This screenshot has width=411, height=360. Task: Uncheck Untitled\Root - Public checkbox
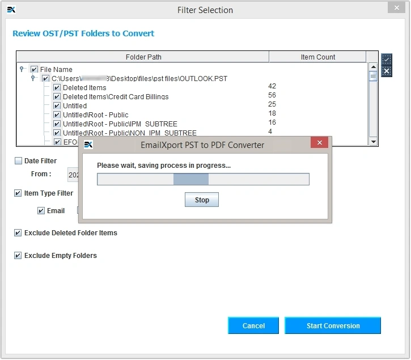57,115
